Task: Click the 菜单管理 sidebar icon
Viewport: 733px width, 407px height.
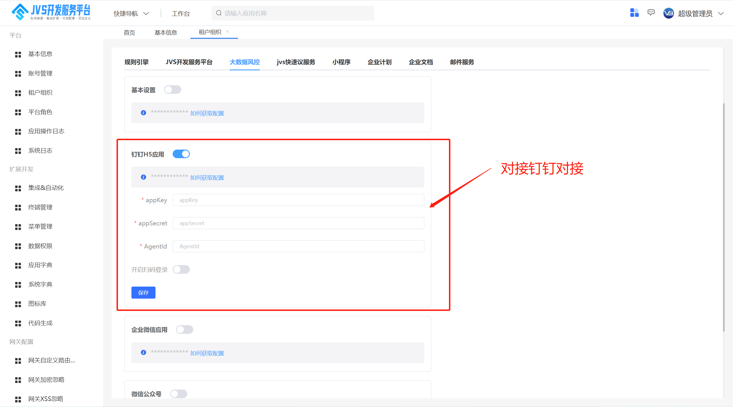Action: [x=18, y=227]
